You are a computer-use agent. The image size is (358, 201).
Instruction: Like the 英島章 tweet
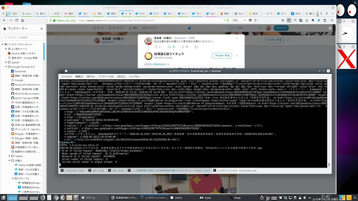pyautogui.click(x=183, y=47)
